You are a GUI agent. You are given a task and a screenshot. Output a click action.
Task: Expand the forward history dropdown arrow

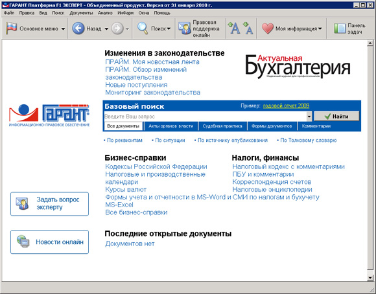tap(127, 28)
